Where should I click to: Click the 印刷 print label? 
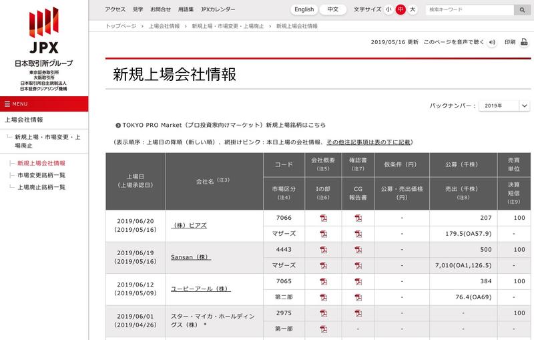(x=510, y=42)
